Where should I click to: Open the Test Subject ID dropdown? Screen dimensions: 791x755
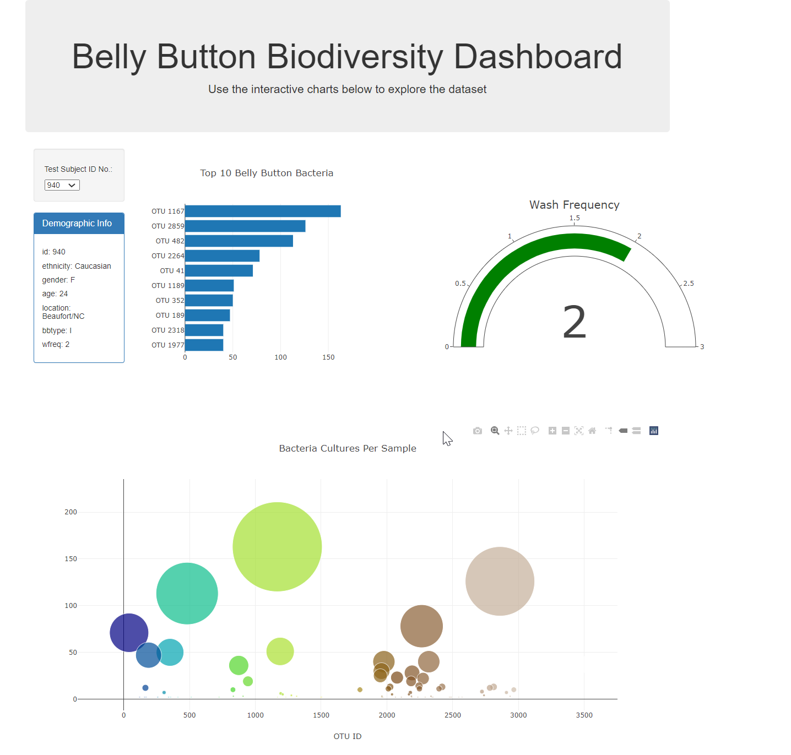pyautogui.click(x=62, y=185)
